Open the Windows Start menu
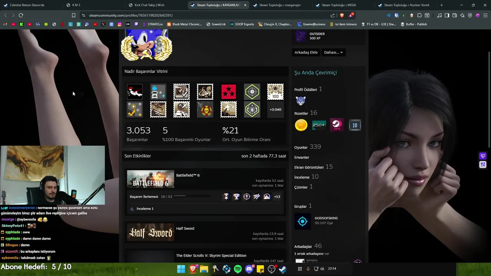 (x=181, y=269)
